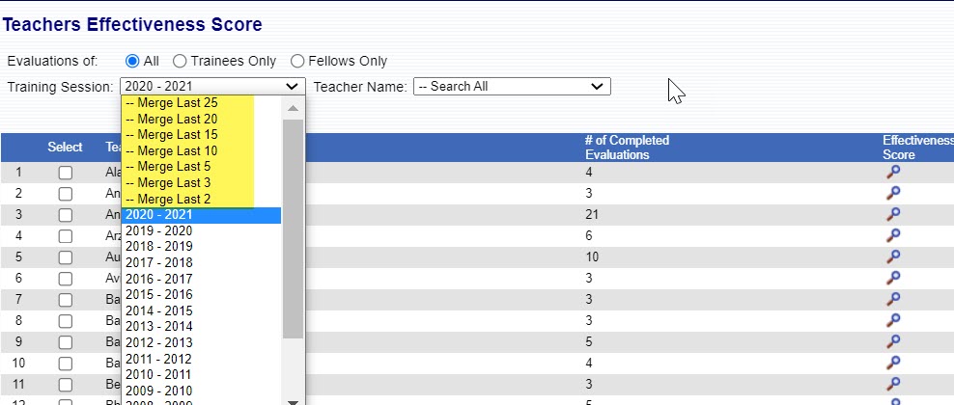Viewport: 954px width, 405px height.
Task: Click the # of Completed Evaluations column header
Action: (627, 147)
